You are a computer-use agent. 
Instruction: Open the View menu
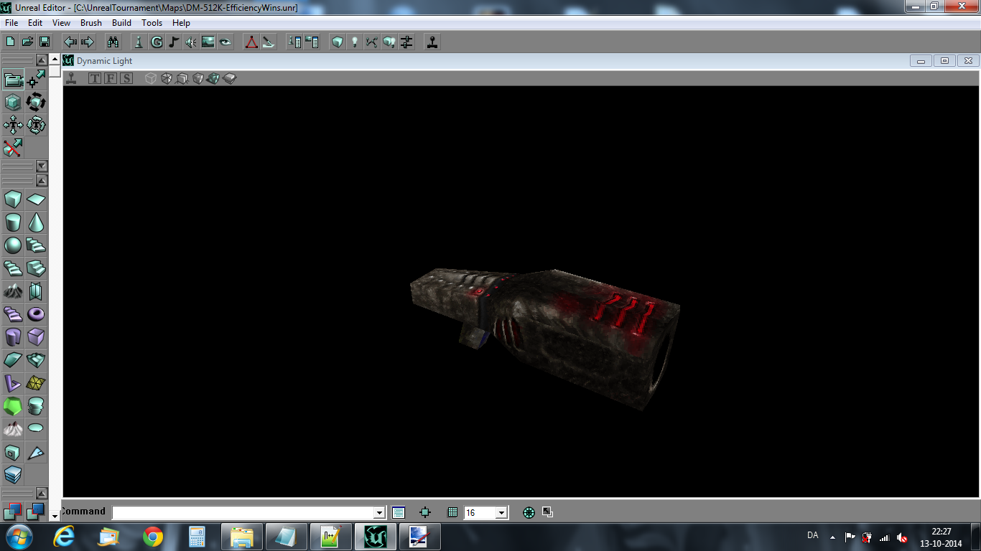coord(61,23)
